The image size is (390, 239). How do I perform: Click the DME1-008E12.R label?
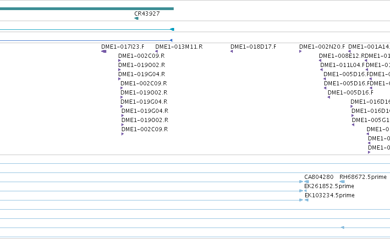point(342,56)
